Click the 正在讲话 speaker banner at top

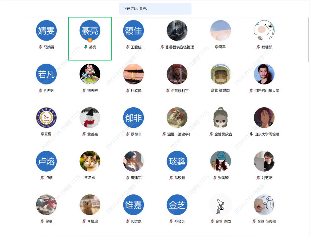(x=155, y=9)
